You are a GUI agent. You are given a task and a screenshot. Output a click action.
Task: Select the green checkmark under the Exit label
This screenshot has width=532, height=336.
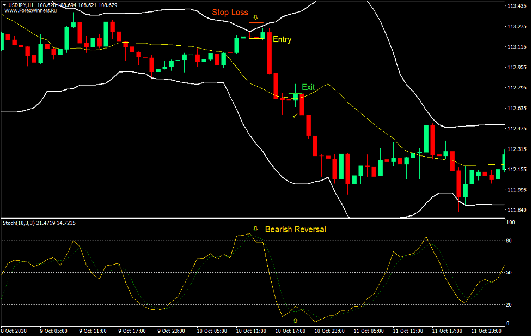click(296, 116)
